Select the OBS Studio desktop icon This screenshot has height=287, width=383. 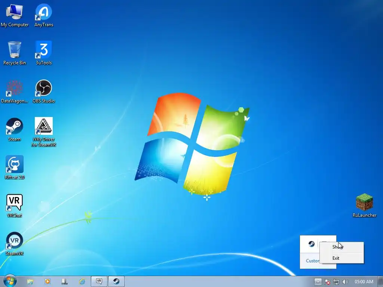tap(44, 91)
